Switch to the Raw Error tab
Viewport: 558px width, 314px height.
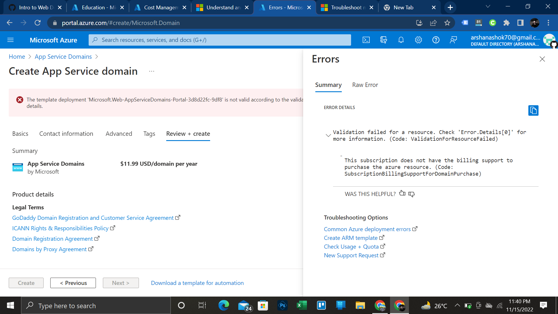(x=365, y=85)
